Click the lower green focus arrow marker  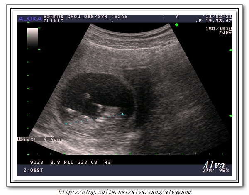point(231,116)
